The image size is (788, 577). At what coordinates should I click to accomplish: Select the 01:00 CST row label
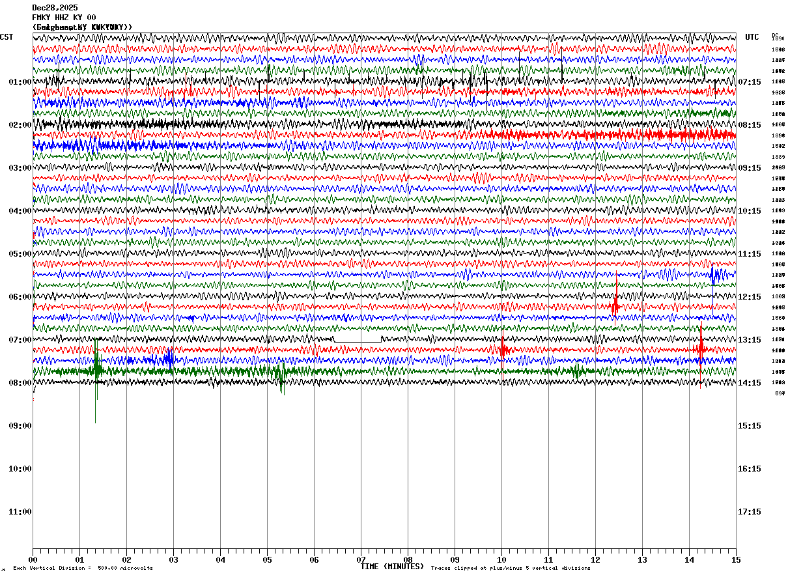point(20,82)
